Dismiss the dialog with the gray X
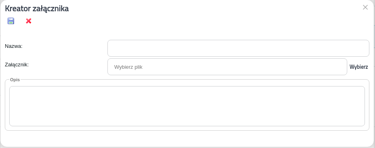 point(365,7)
